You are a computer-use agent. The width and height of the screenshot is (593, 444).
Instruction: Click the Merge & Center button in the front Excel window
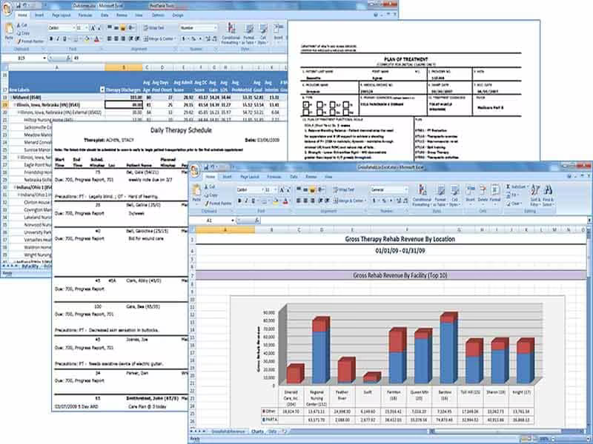349,201
